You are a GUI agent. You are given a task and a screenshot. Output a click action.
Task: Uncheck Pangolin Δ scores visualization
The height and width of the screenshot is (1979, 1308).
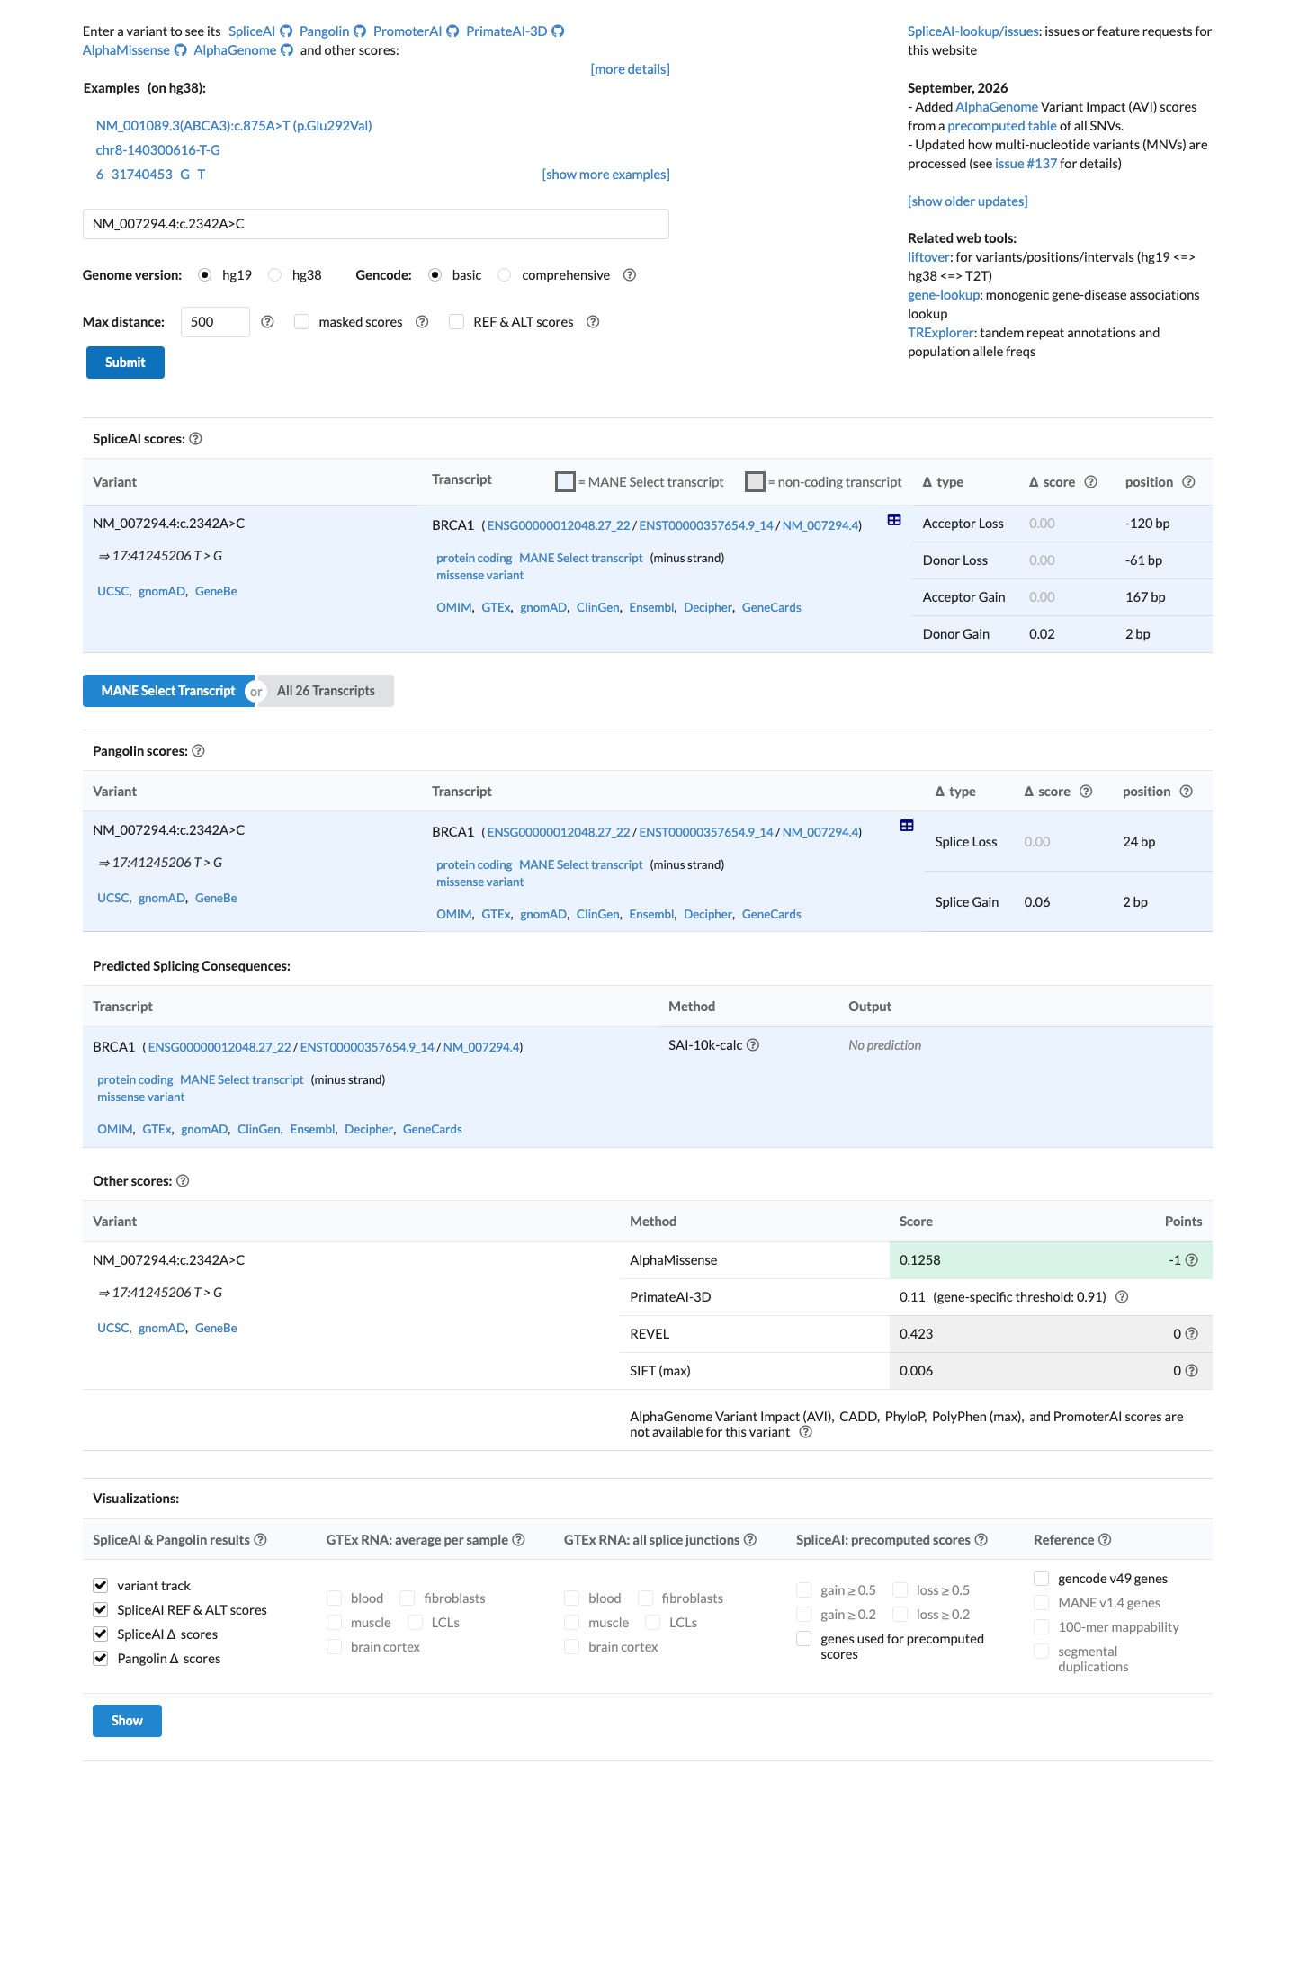(101, 1659)
